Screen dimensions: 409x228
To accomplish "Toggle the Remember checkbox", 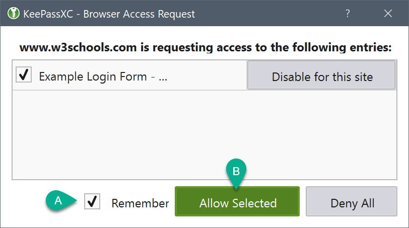I will tap(92, 202).
